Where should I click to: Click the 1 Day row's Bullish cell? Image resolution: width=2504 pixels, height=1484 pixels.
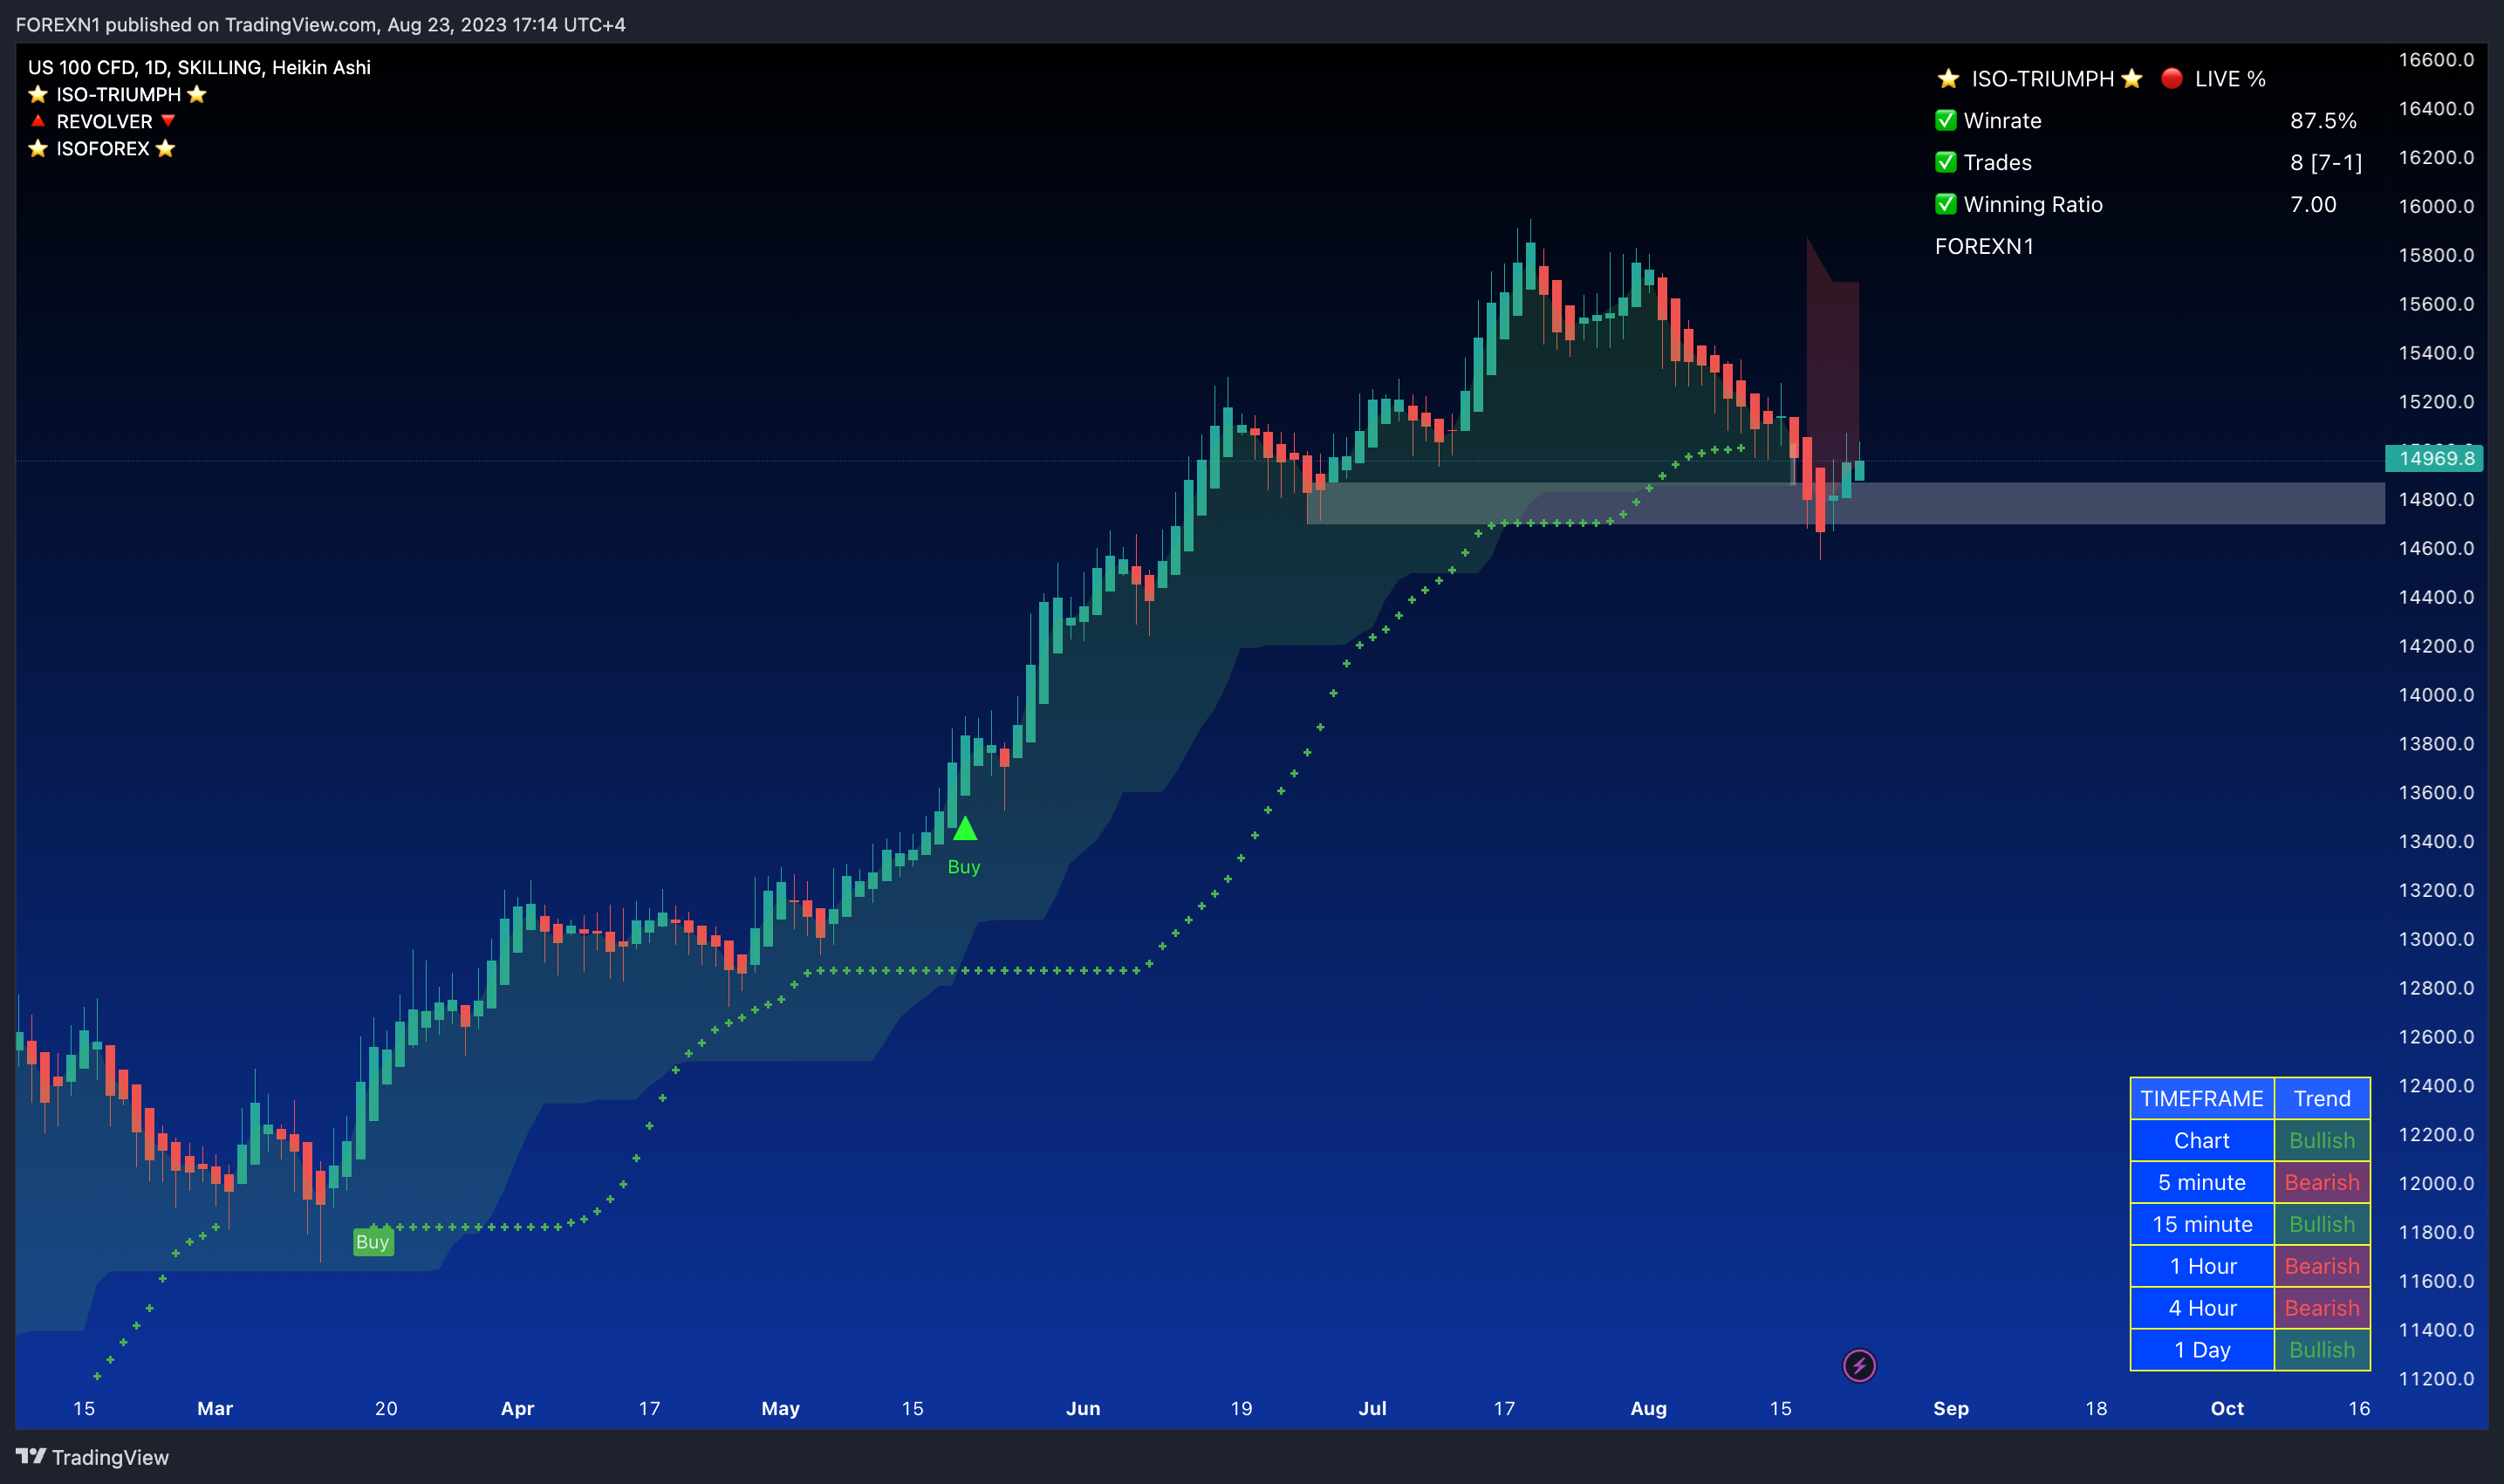[2322, 1350]
